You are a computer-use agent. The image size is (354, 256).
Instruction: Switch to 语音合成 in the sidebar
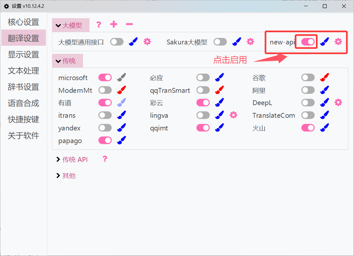23,103
